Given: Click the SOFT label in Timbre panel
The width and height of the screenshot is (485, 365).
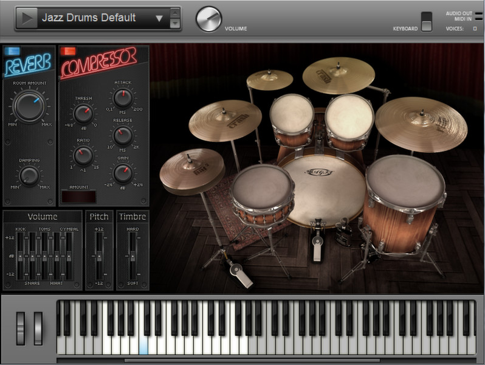Looking at the screenshot, I should 132,283.
